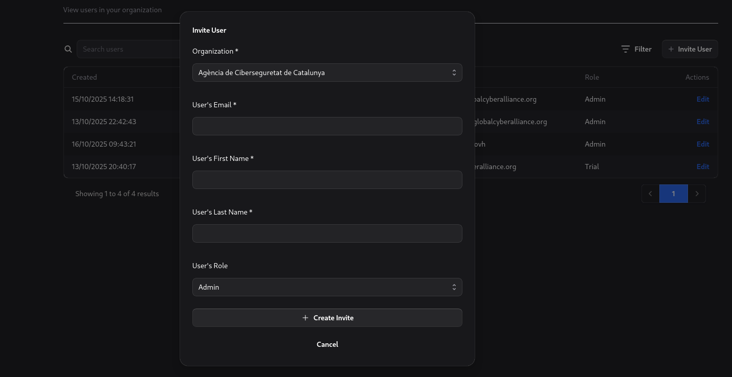732x377 pixels.
Task: Select Agència de Ciberseguretat de Catalunya option
Action: coord(262,72)
